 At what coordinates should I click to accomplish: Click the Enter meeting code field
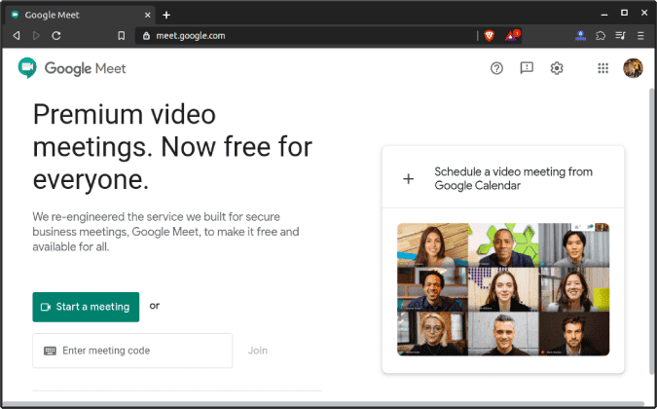(132, 351)
